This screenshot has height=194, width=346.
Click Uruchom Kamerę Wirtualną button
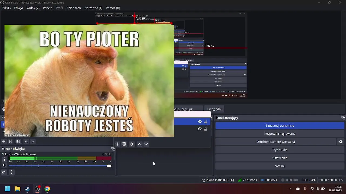276,142
